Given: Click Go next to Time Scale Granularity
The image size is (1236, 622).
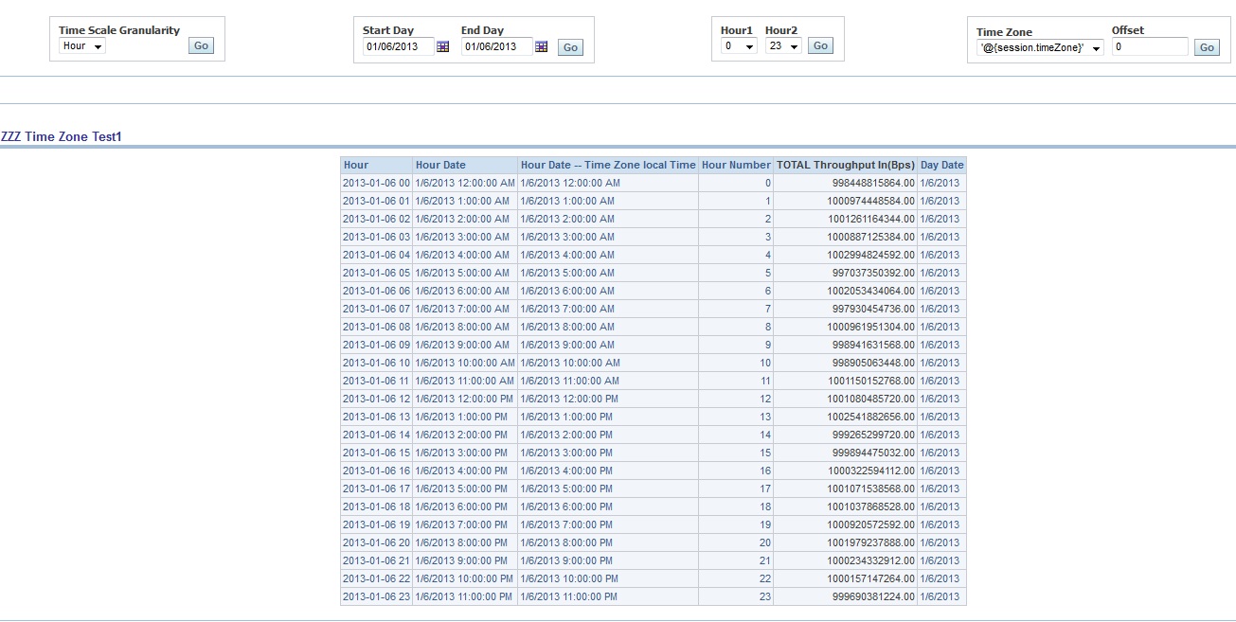Looking at the screenshot, I should click(x=200, y=44).
